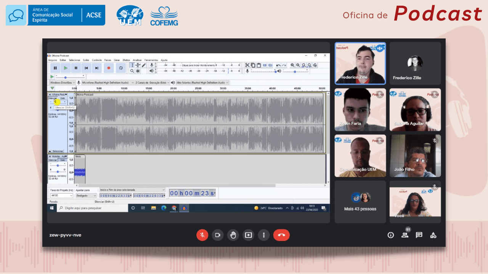Click the taskbar search box
Image resolution: width=488 pixels, height=274 pixels.
(92, 208)
